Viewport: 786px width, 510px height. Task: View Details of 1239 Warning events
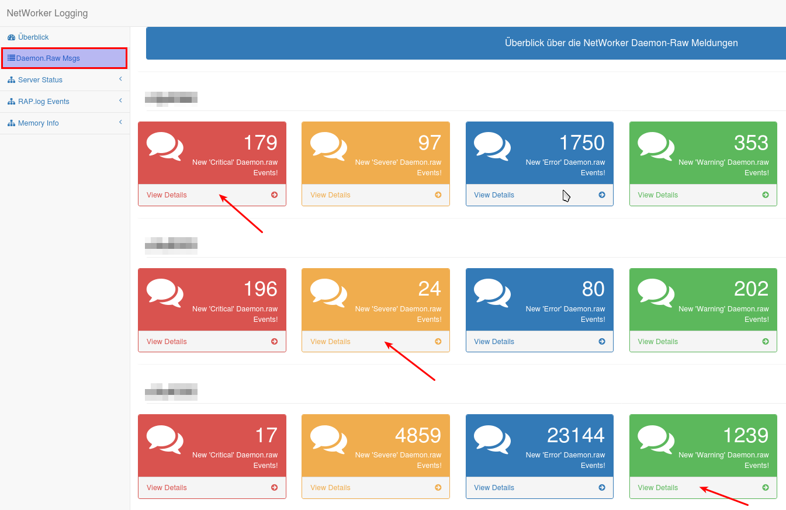657,488
